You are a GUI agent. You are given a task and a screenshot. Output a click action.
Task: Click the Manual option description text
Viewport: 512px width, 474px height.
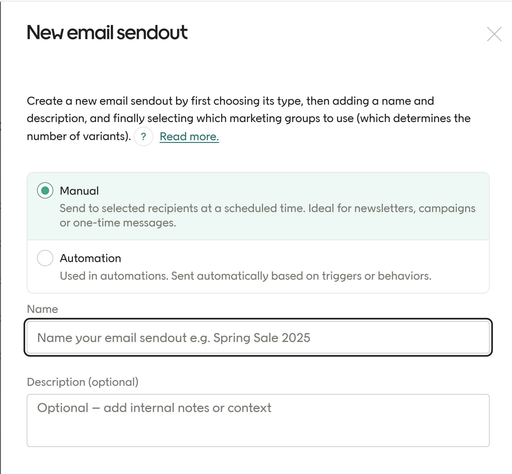(x=267, y=215)
